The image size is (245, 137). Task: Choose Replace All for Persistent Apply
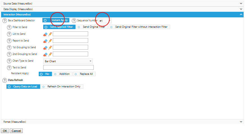click(84, 74)
